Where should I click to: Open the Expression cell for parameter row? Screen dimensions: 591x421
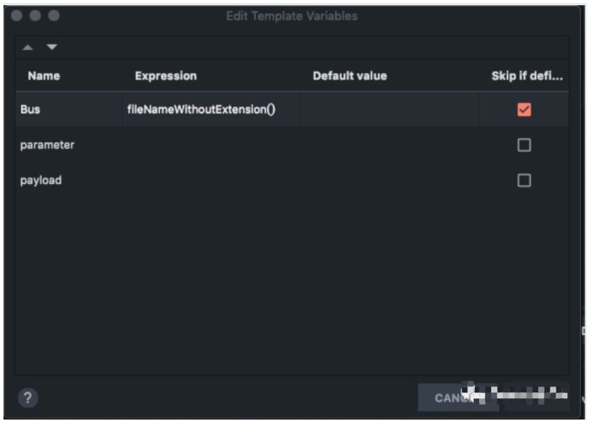click(211, 145)
